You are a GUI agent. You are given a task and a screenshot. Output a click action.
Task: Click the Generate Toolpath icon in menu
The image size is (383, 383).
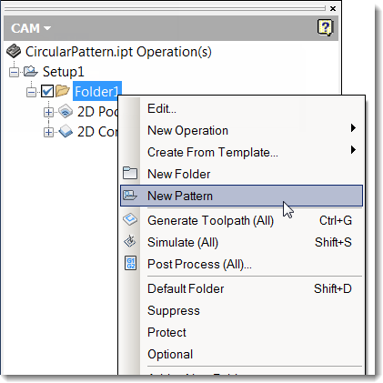[130, 220]
